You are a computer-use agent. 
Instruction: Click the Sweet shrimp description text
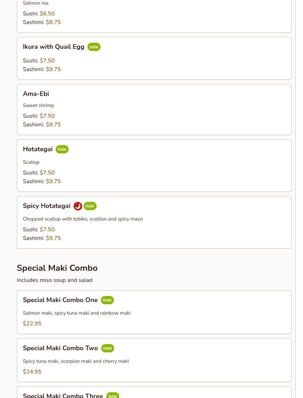(38, 105)
